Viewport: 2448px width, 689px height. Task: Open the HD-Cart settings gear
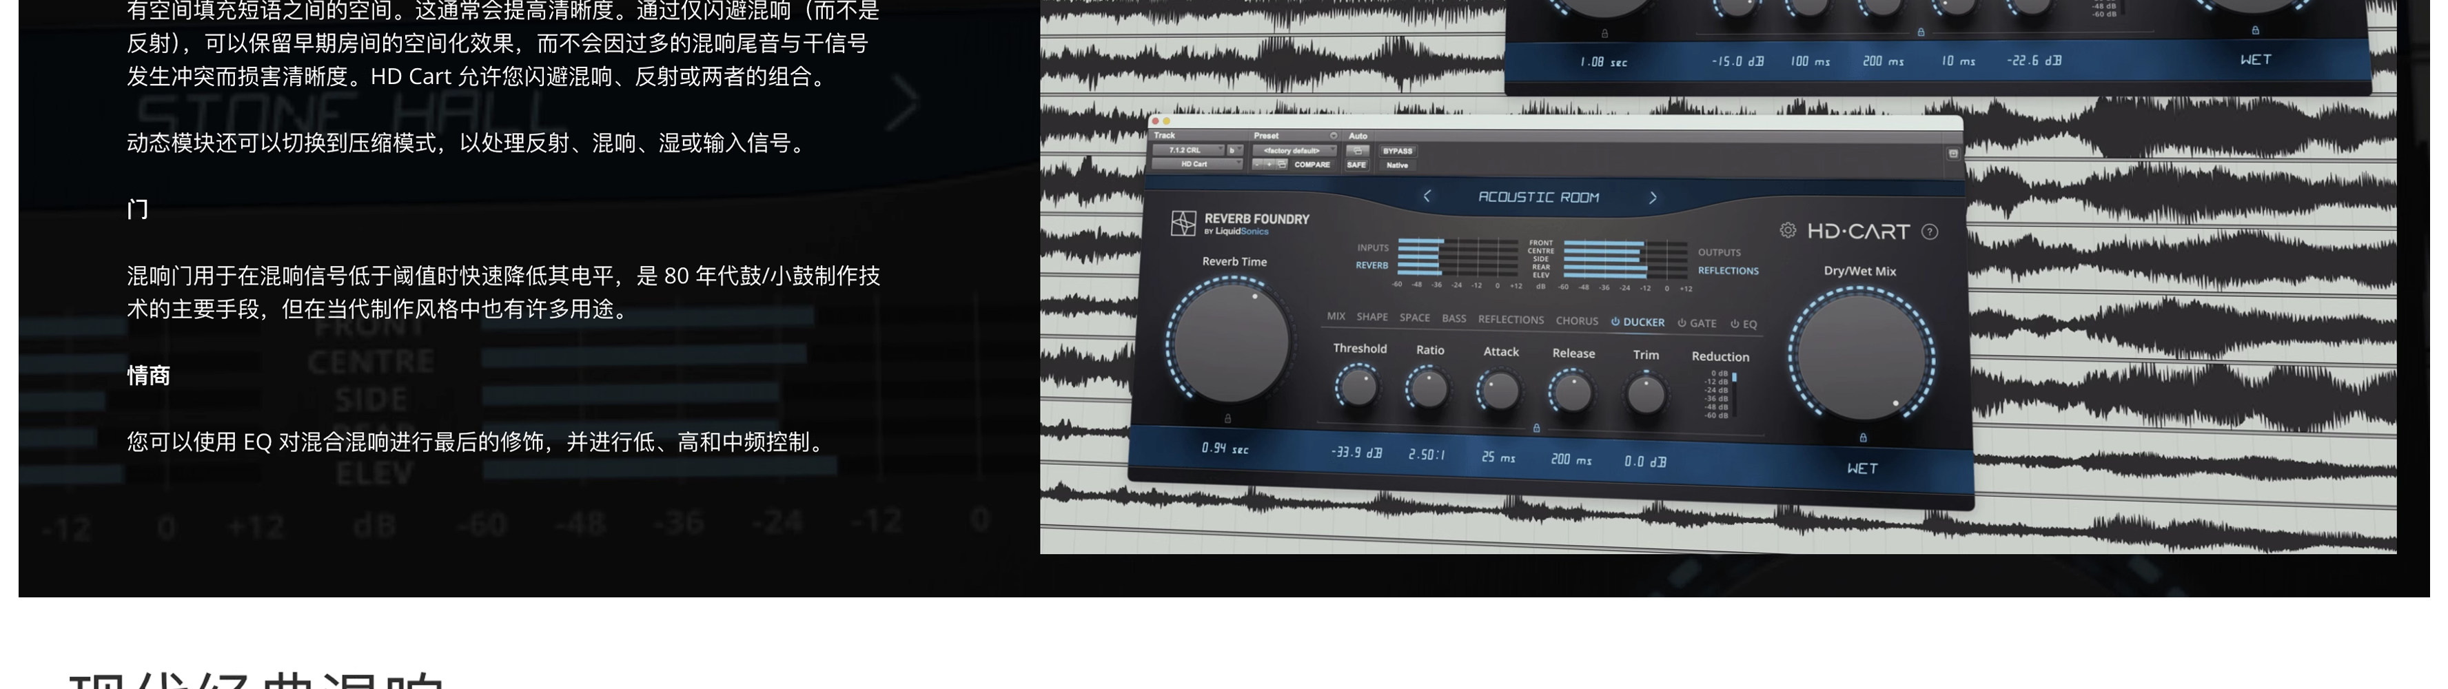coord(1788,230)
